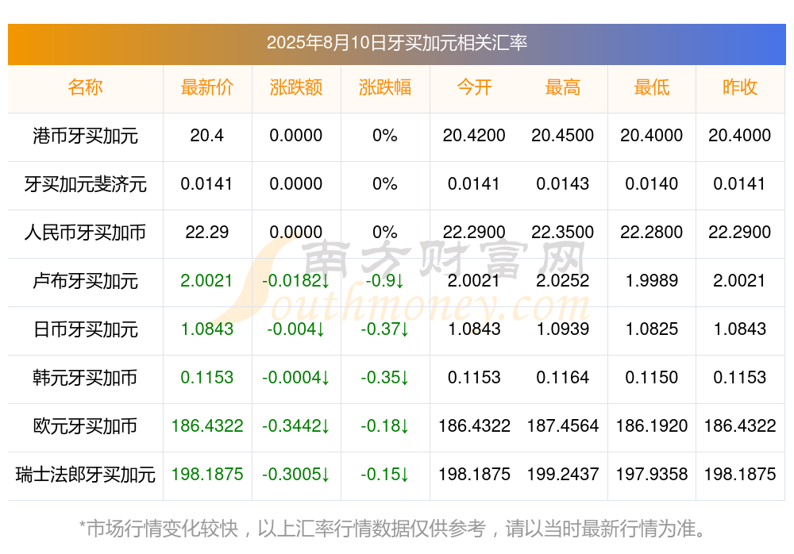794x554 pixels.
Task: Click green latest price 186.4322 for 欧元
Action: [x=207, y=426]
